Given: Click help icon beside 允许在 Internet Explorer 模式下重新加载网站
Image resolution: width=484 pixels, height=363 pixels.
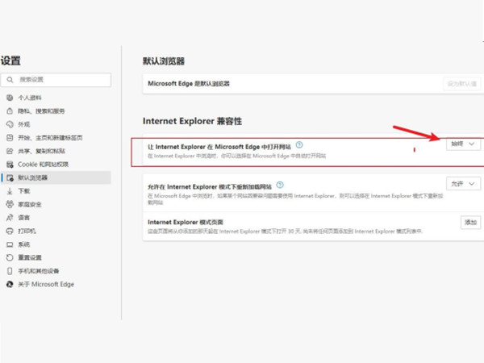Looking at the screenshot, I should (x=280, y=185).
